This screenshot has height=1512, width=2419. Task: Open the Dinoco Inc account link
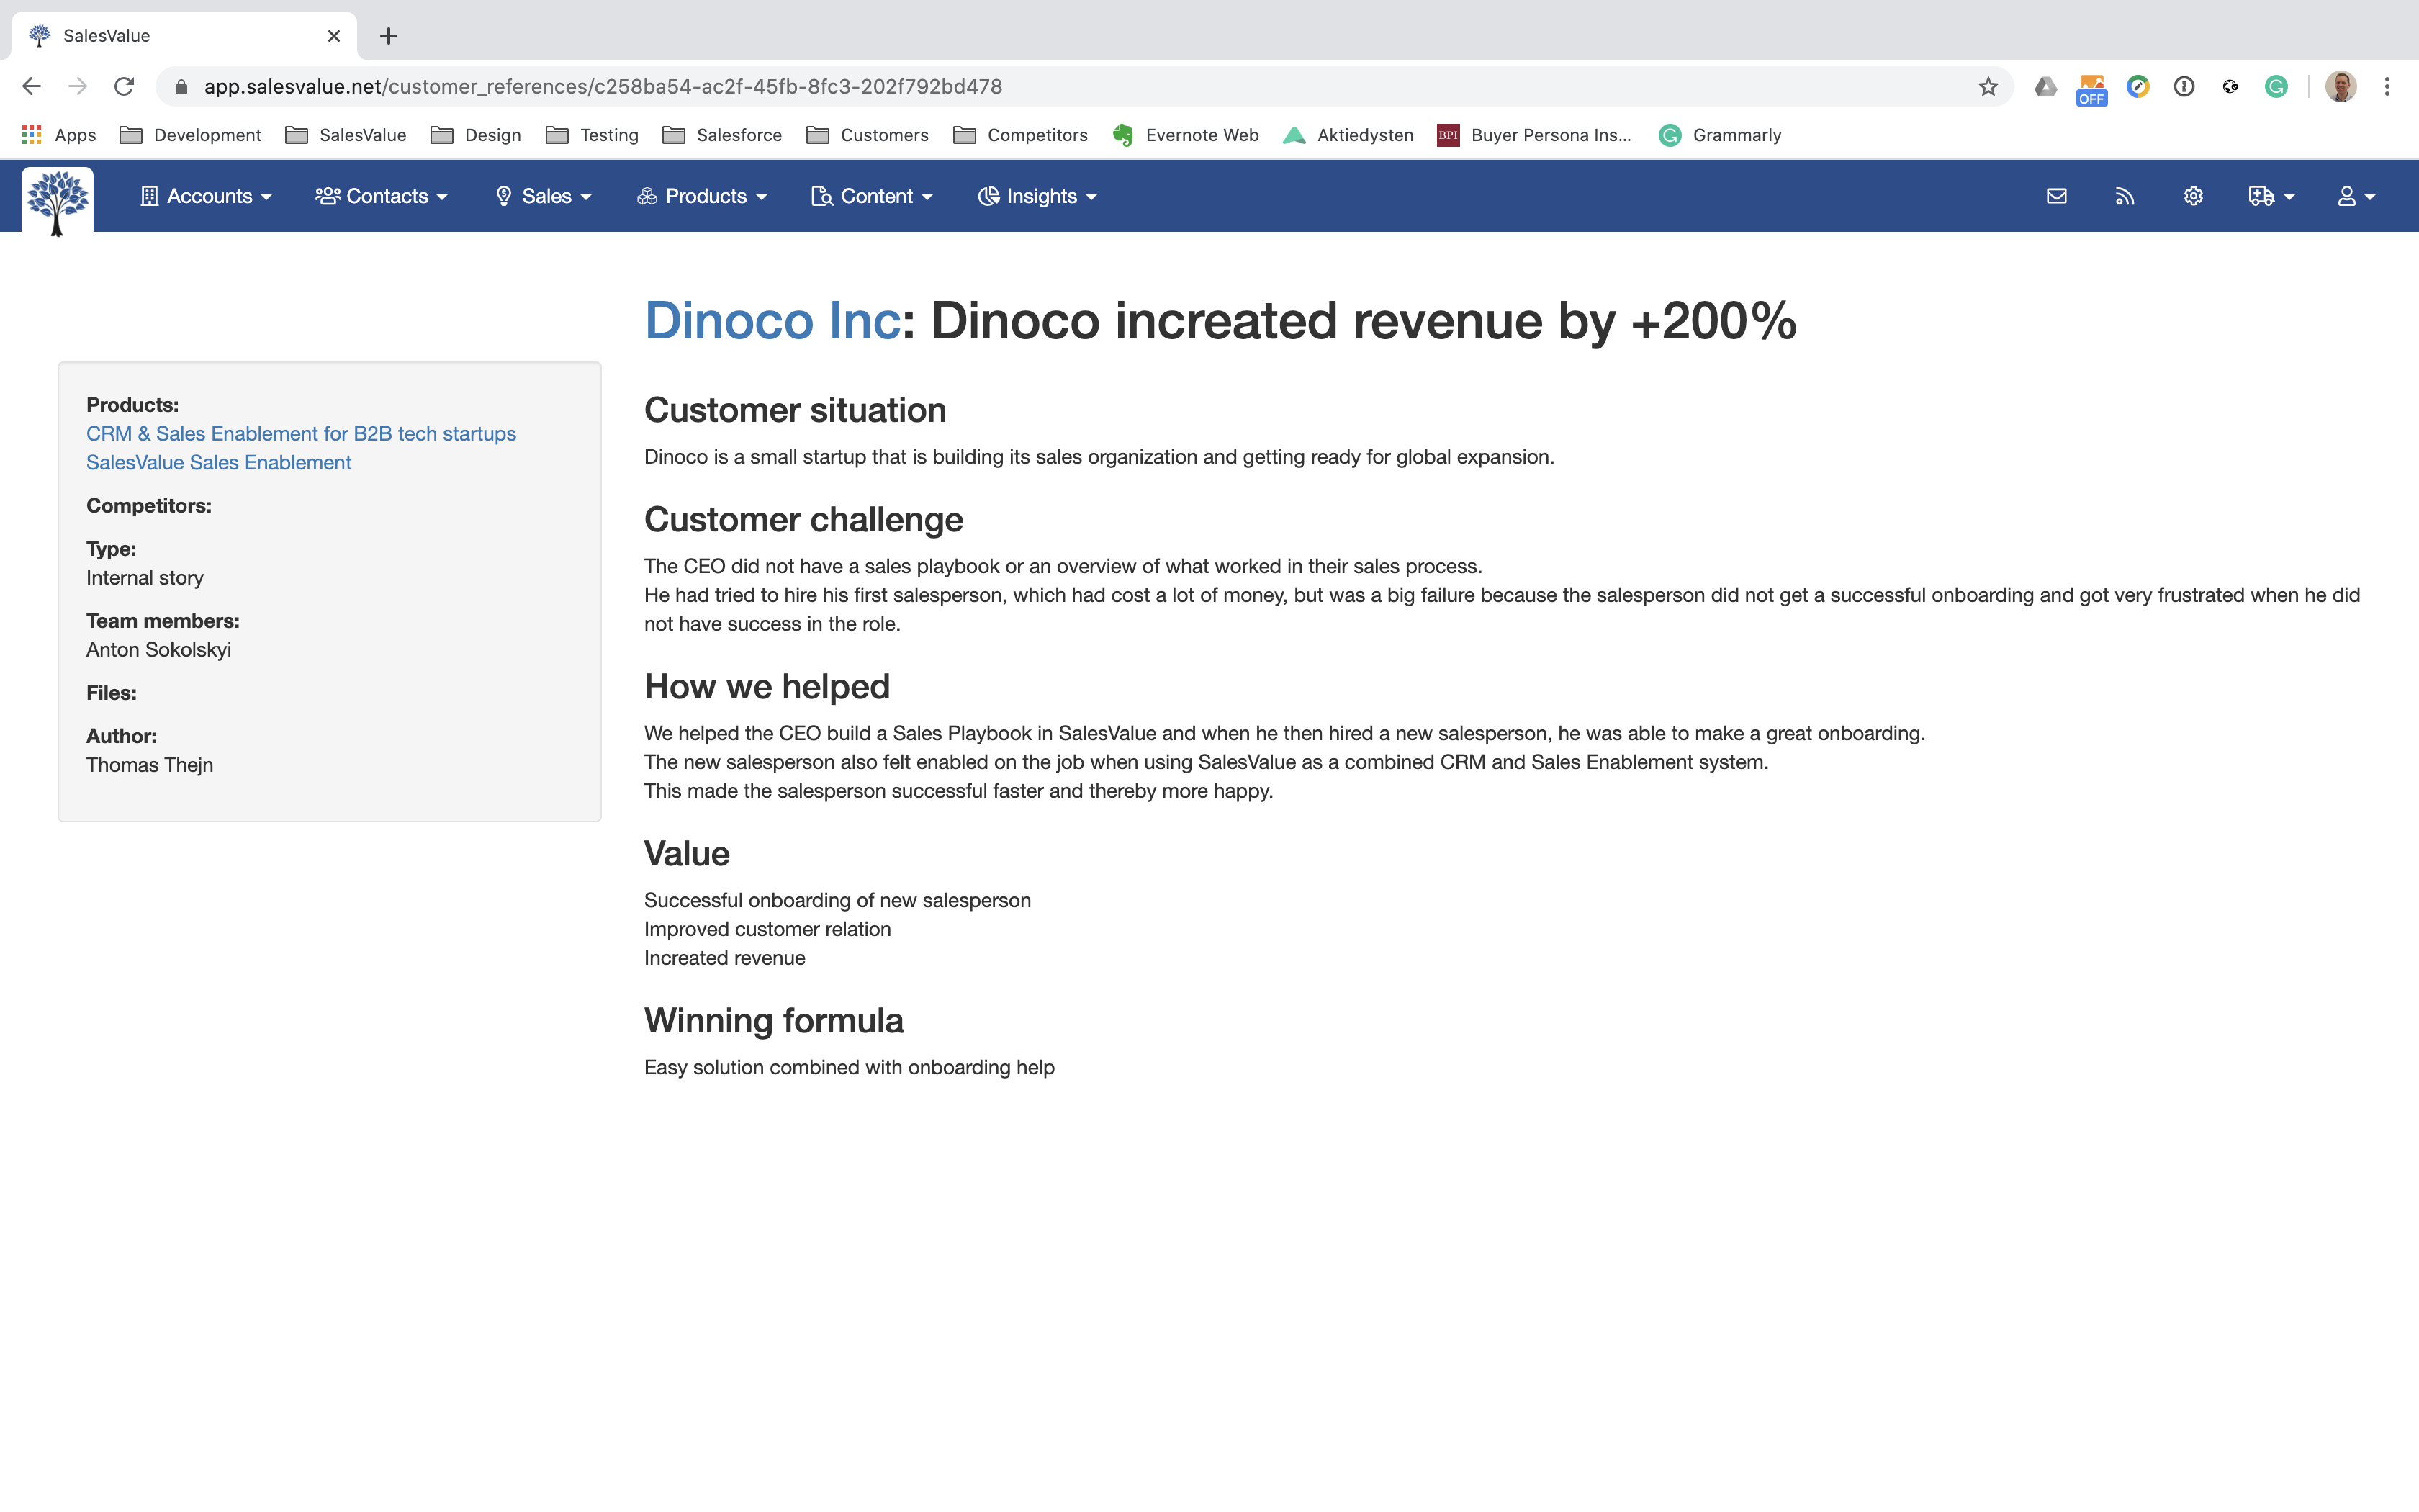coord(772,321)
